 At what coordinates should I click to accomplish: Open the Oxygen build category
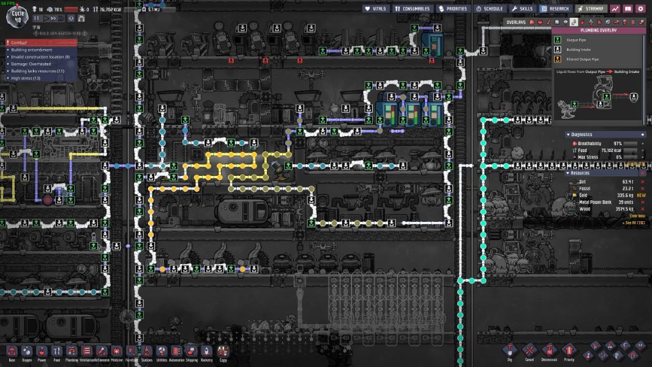click(x=26, y=353)
